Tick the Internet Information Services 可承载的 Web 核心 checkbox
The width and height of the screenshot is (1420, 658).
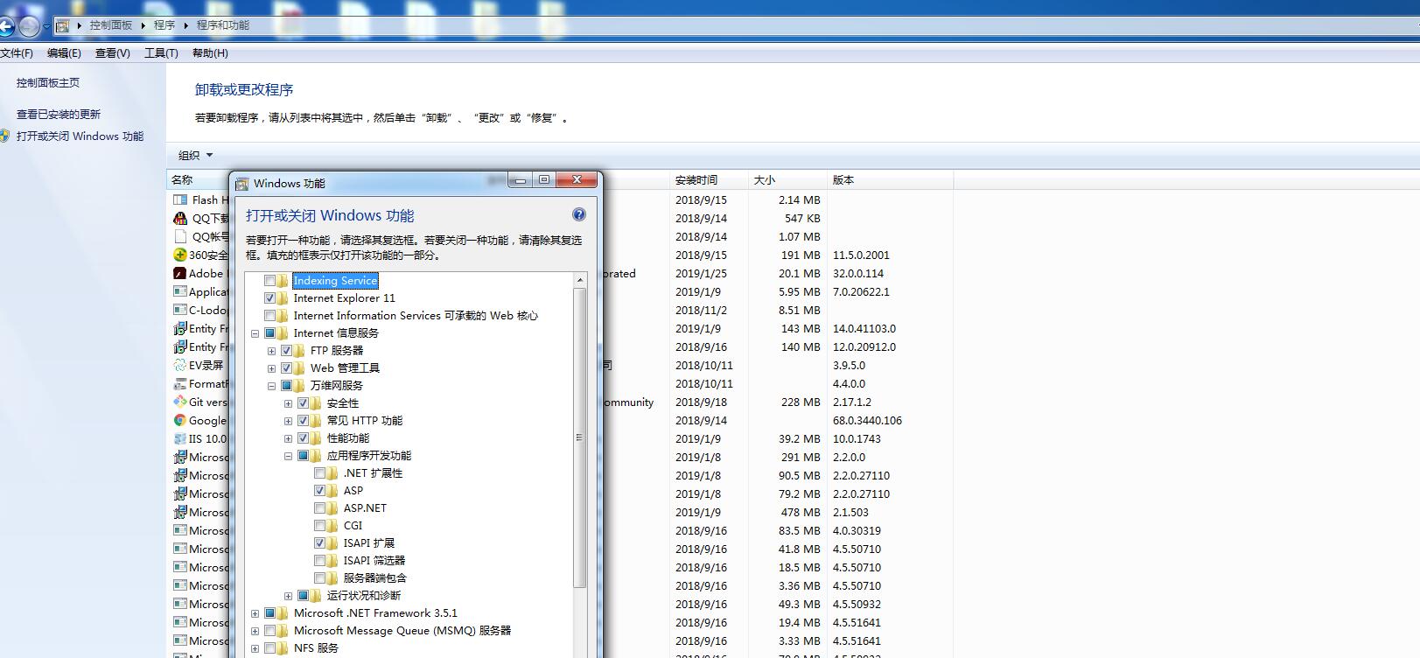269,316
